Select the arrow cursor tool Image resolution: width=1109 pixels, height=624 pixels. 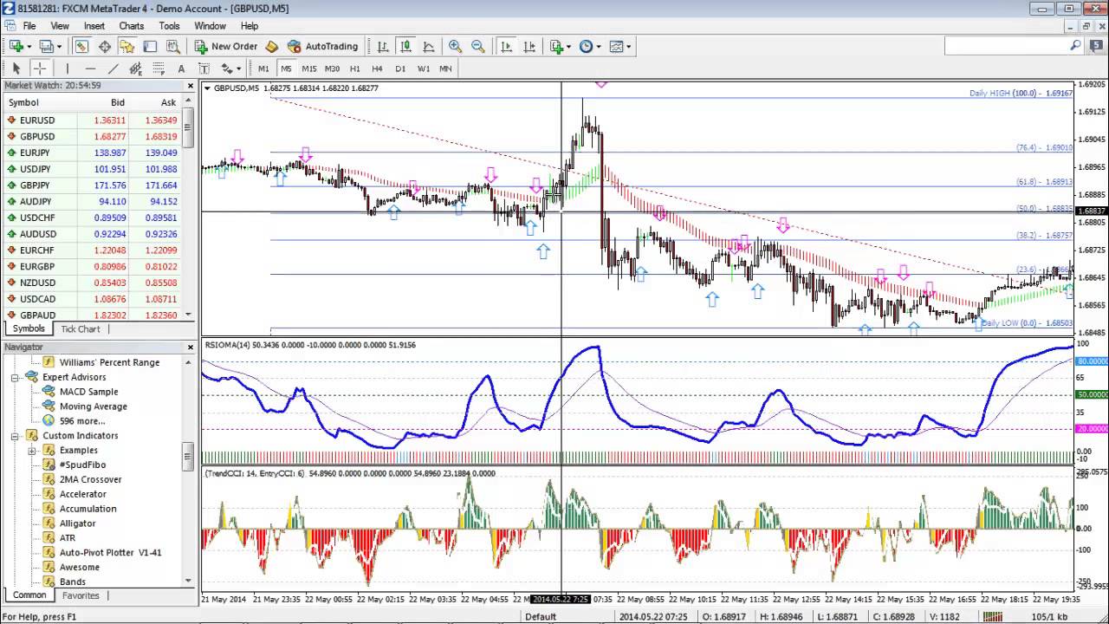pos(16,68)
